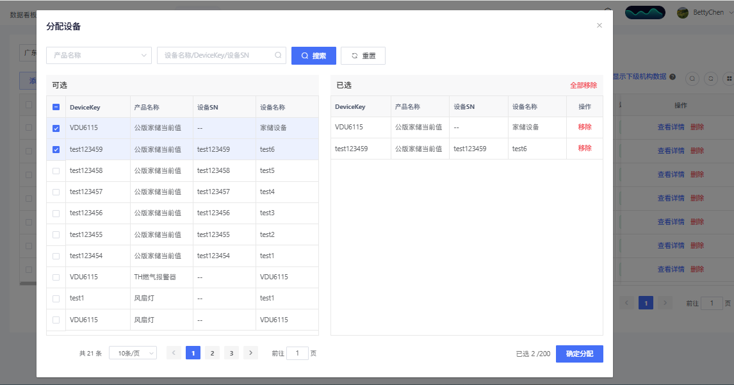Viewport: 734px width, 385px height.
Task: Go to next page of available devices
Action: pyautogui.click(x=250, y=353)
